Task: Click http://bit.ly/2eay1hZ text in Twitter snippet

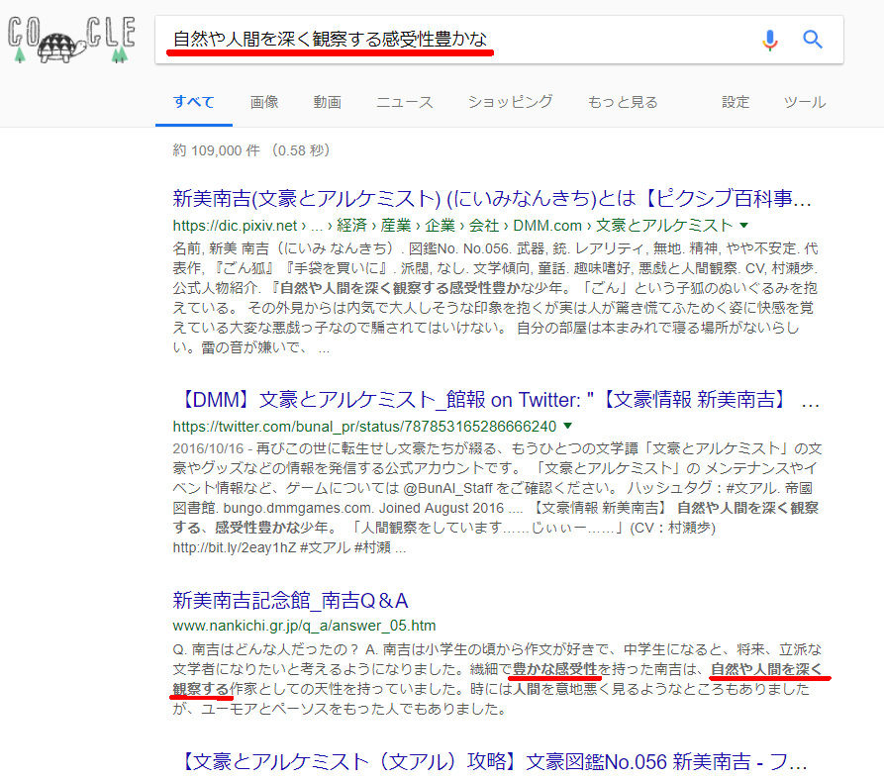Action: coord(234,547)
